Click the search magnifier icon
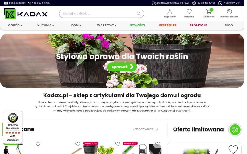Image resolution: width=247 pixels, height=154 pixels. pos(139,14)
